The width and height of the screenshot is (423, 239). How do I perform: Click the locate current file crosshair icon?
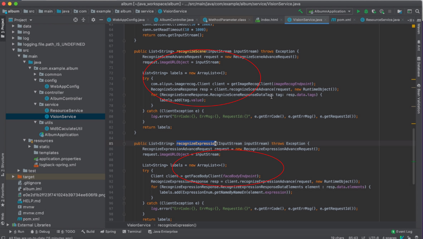click(x=76, y=20)
